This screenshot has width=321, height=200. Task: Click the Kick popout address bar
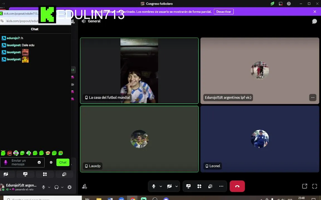(x=22, y=21)
